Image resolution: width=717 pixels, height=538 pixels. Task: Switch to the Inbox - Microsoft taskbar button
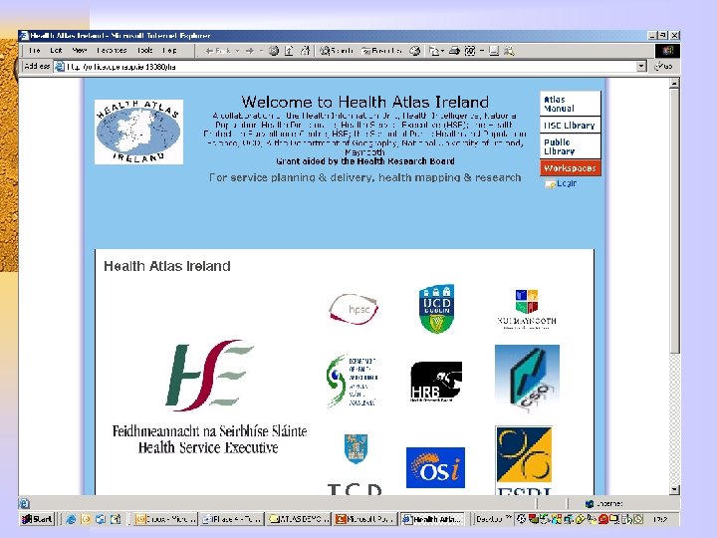(x=165, y=519)
